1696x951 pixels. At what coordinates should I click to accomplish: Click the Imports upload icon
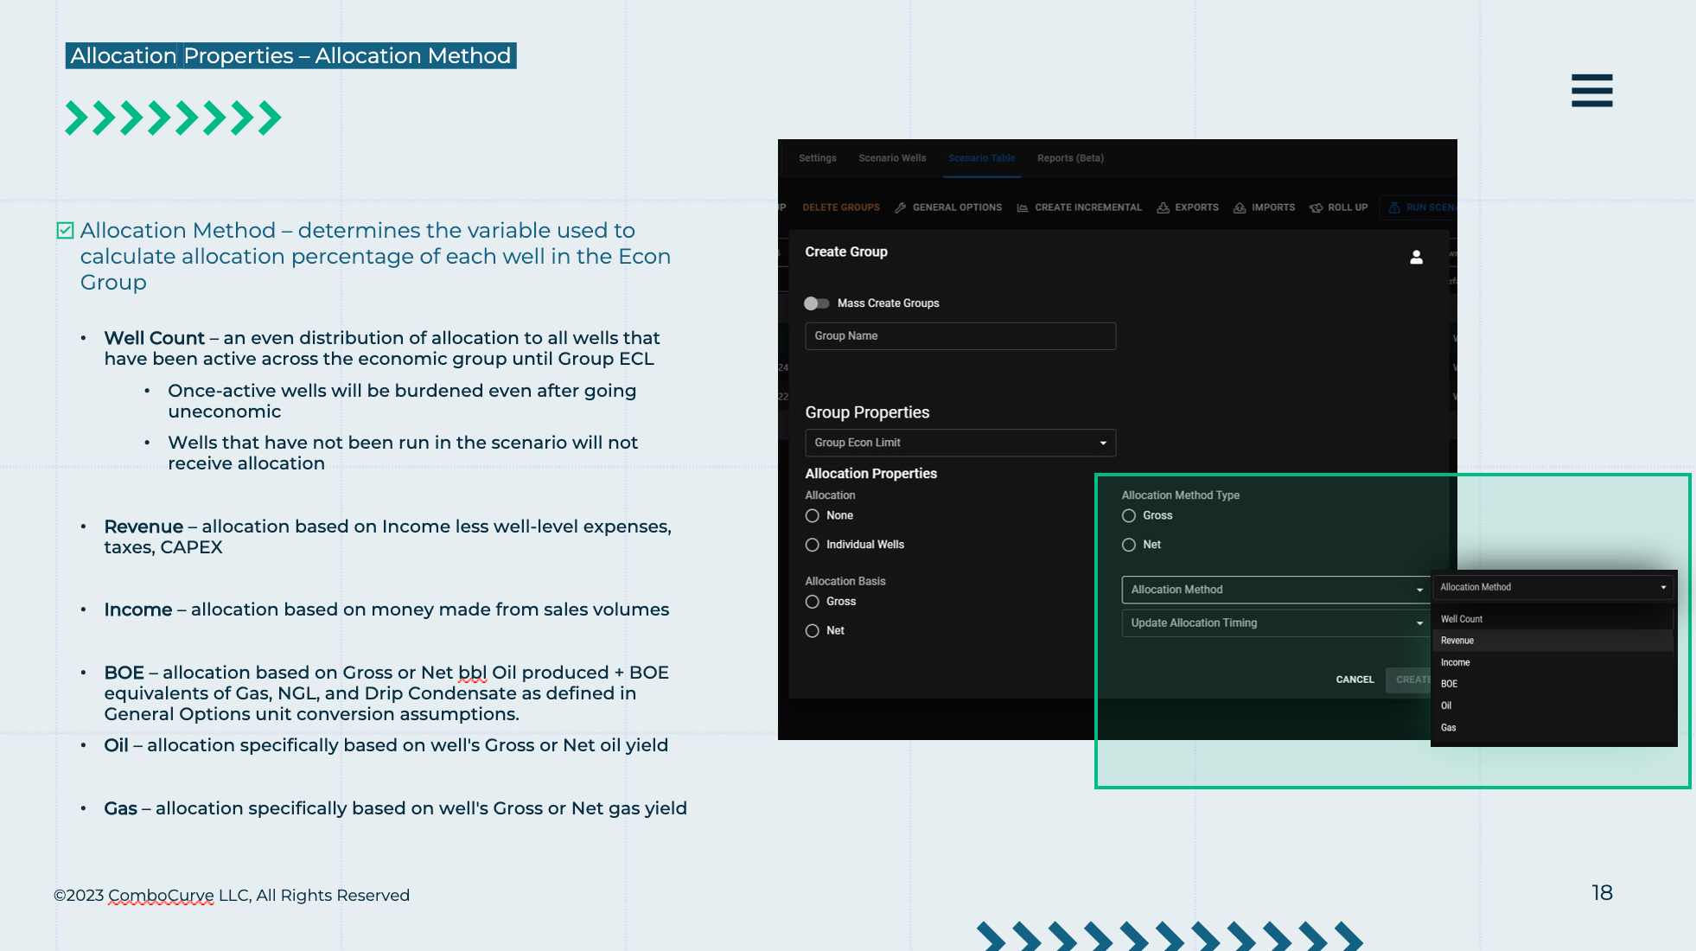[1240, 207]
